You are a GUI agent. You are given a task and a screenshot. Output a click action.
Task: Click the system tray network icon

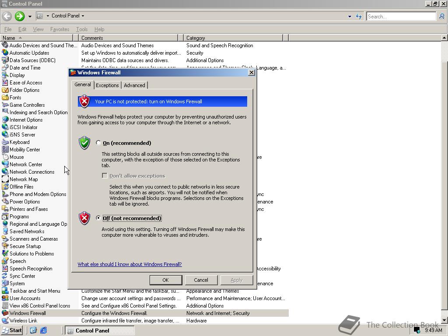pos(417,330)
